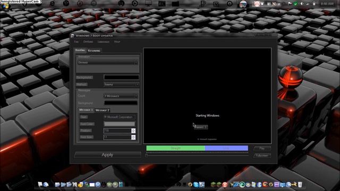
Task: Click the volume speaker tray icon
Action: click(x=302, y=4)
